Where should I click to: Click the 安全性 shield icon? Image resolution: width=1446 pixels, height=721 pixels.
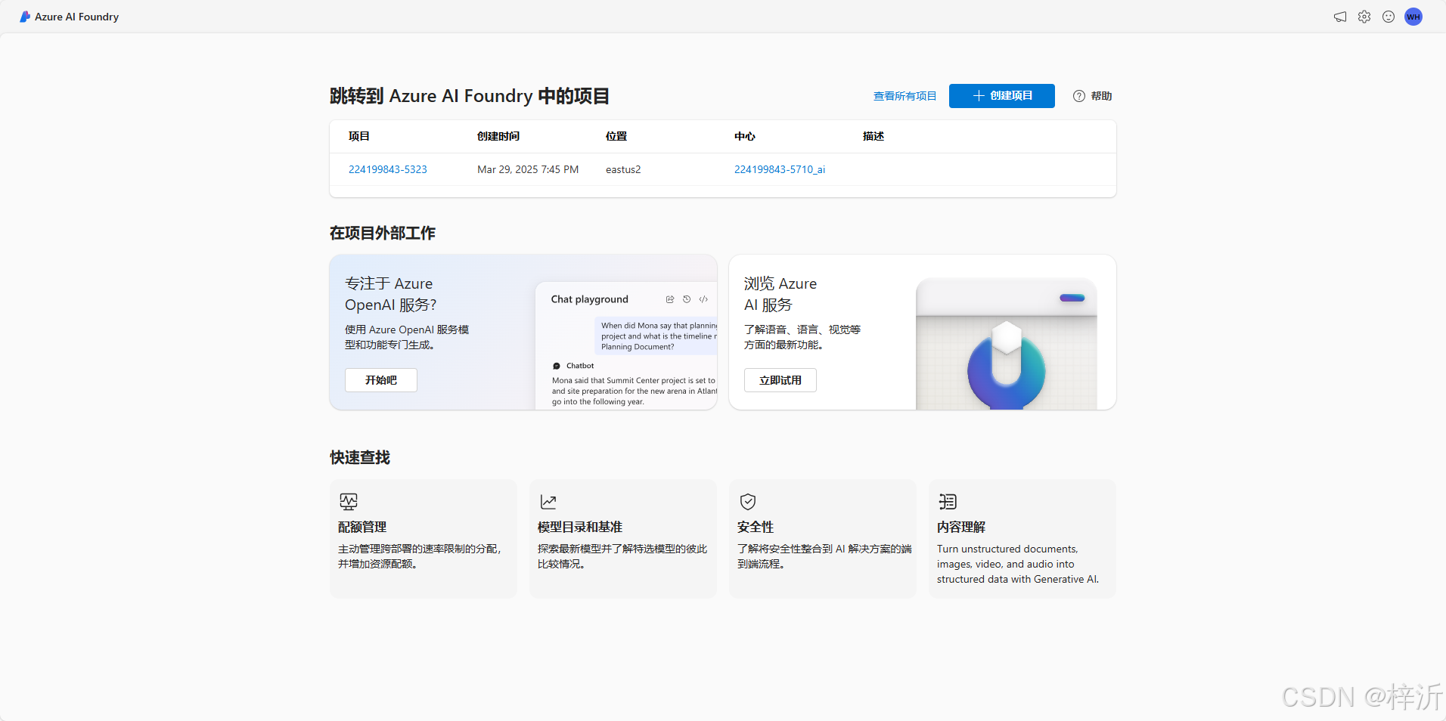(748, 502)
